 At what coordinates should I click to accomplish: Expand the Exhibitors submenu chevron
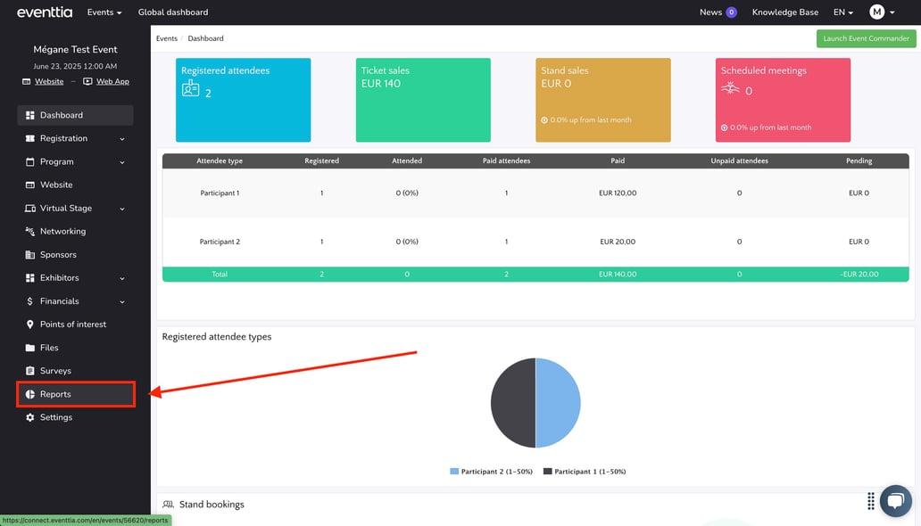(x=122, y=278)
